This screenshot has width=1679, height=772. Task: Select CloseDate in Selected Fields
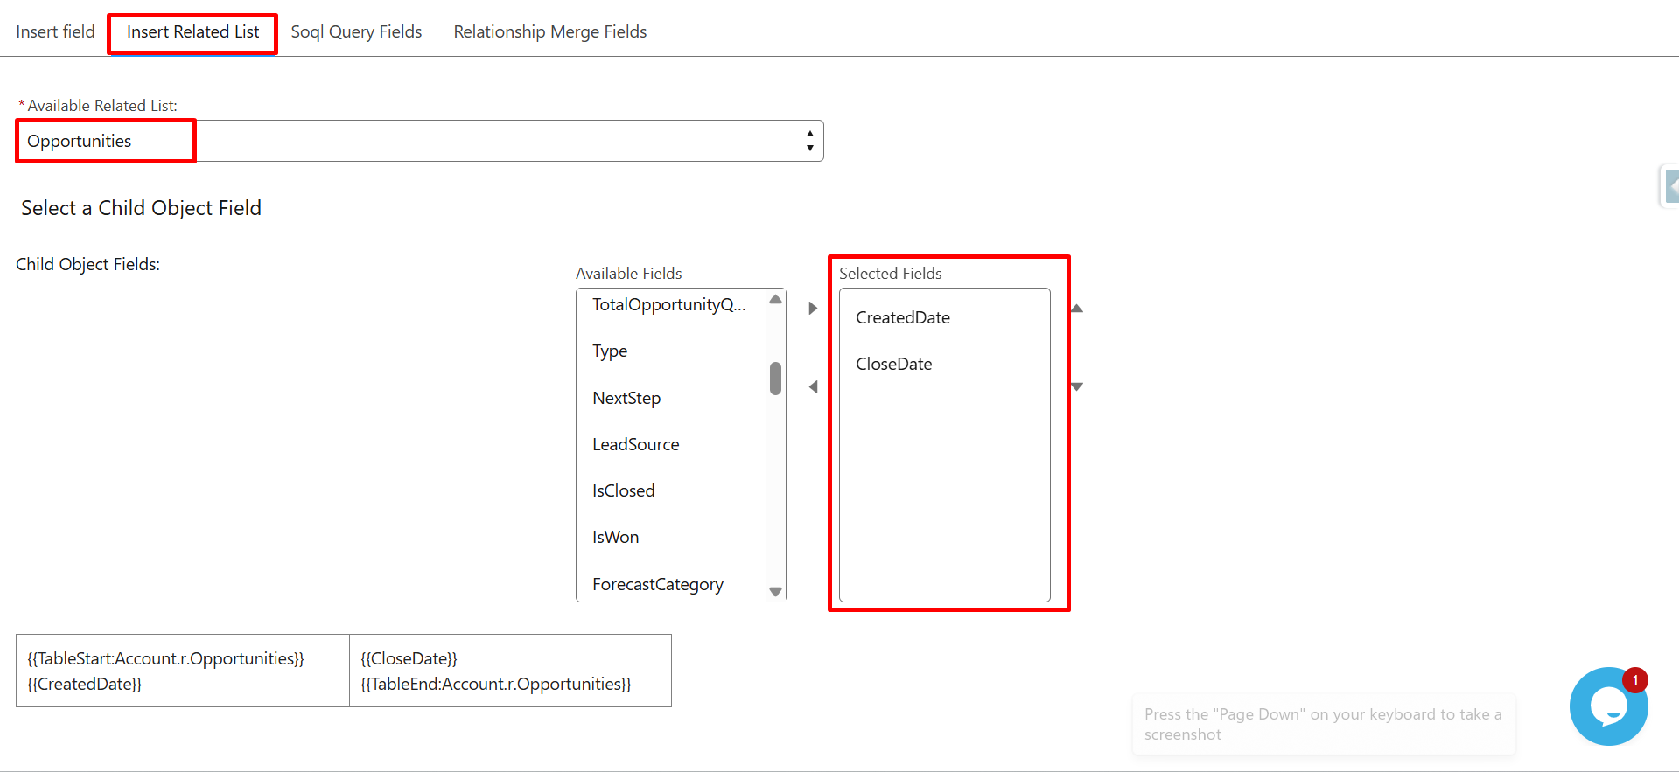pyautogui.click(x=893, y=364)
